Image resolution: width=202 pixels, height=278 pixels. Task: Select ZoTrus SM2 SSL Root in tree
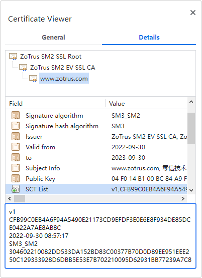click(x=50, y=57)
